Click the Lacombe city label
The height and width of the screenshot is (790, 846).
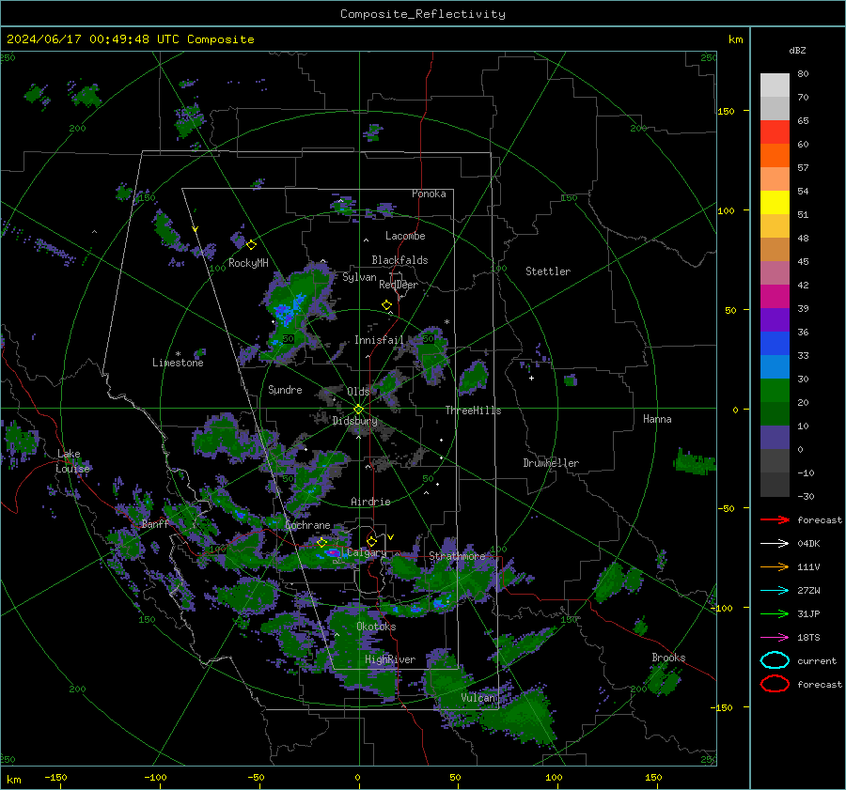pyautogui.click(x=405, y=236)
